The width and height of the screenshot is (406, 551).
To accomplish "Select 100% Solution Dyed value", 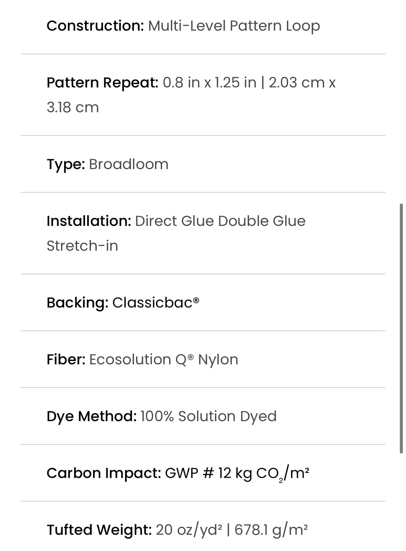I will [x=209, y=417].
